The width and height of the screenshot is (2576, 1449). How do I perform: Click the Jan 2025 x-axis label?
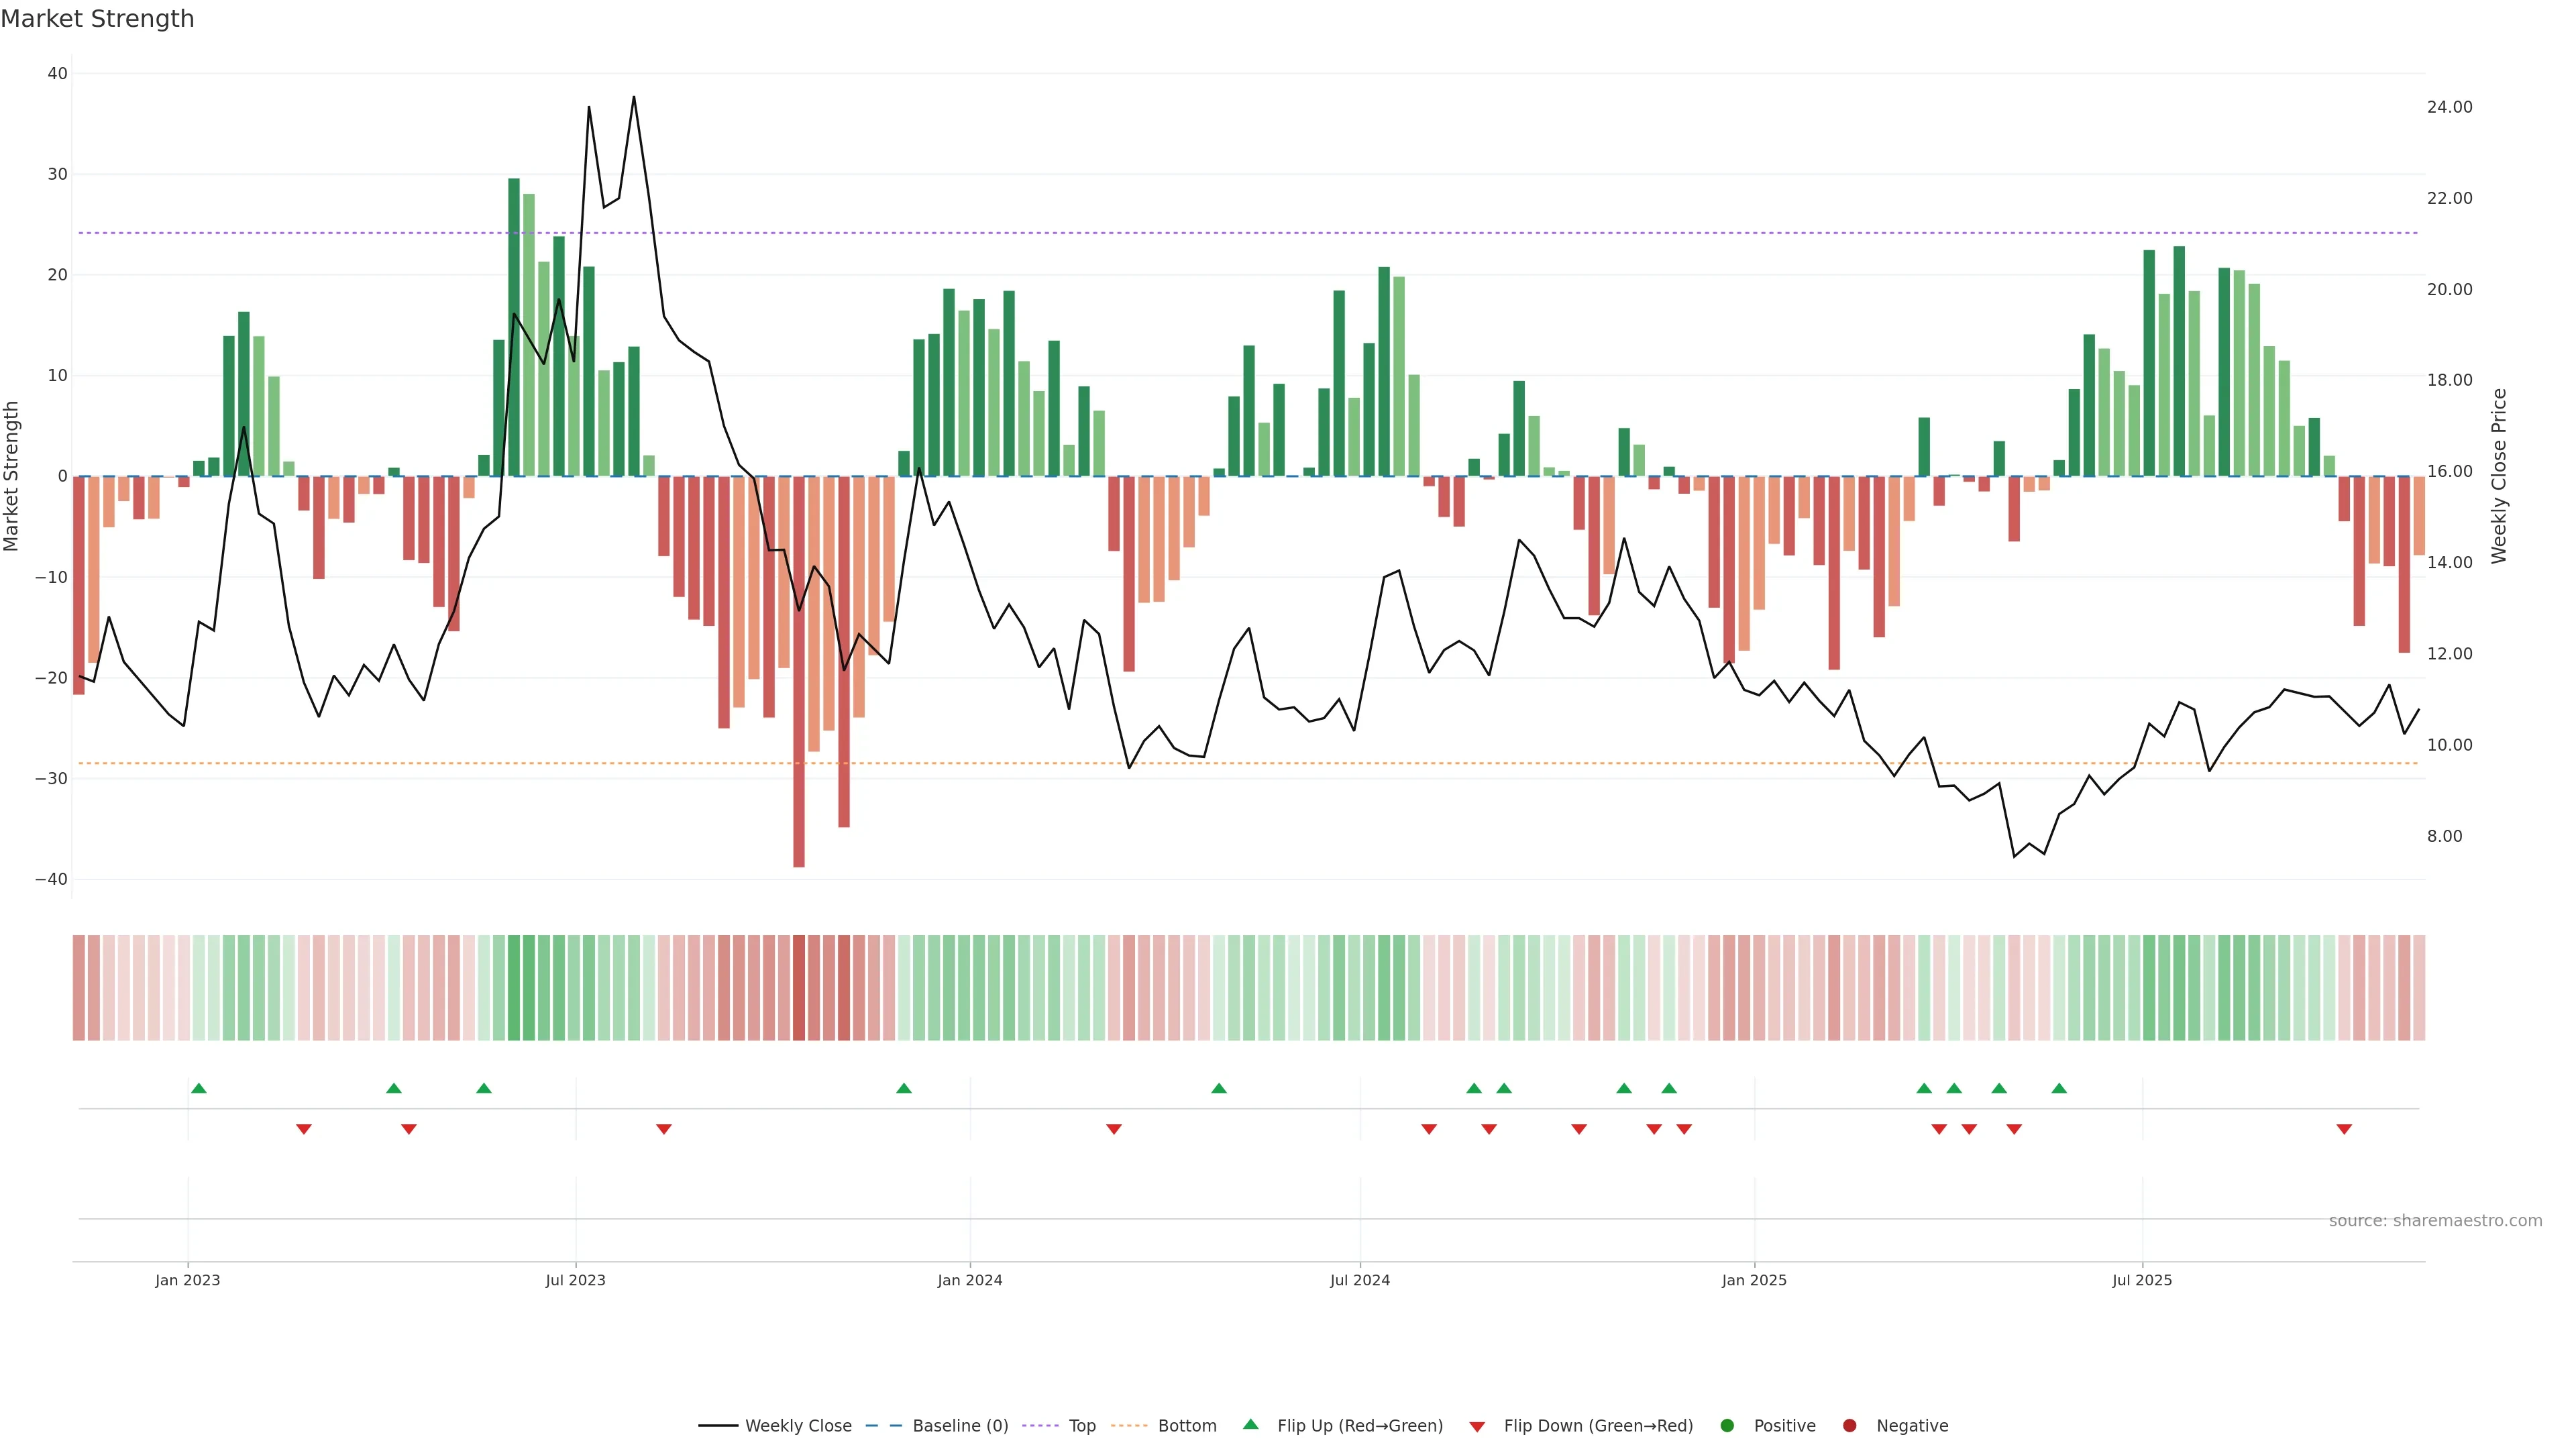tap(1754, 1280)
